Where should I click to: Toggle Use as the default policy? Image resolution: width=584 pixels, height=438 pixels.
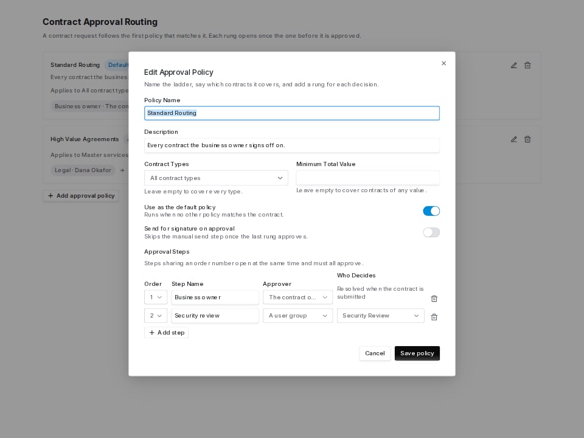(431, 211)
